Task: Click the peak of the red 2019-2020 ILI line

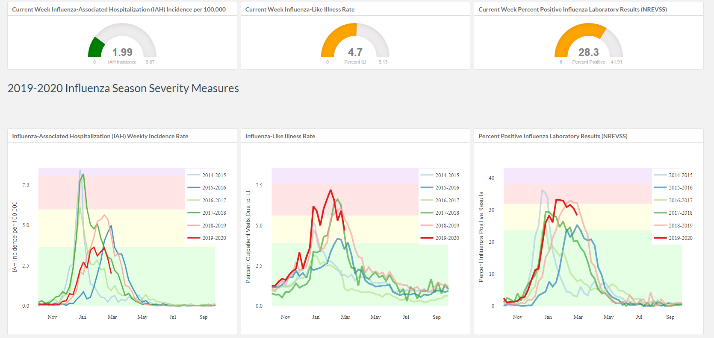Action: point(330,190)
